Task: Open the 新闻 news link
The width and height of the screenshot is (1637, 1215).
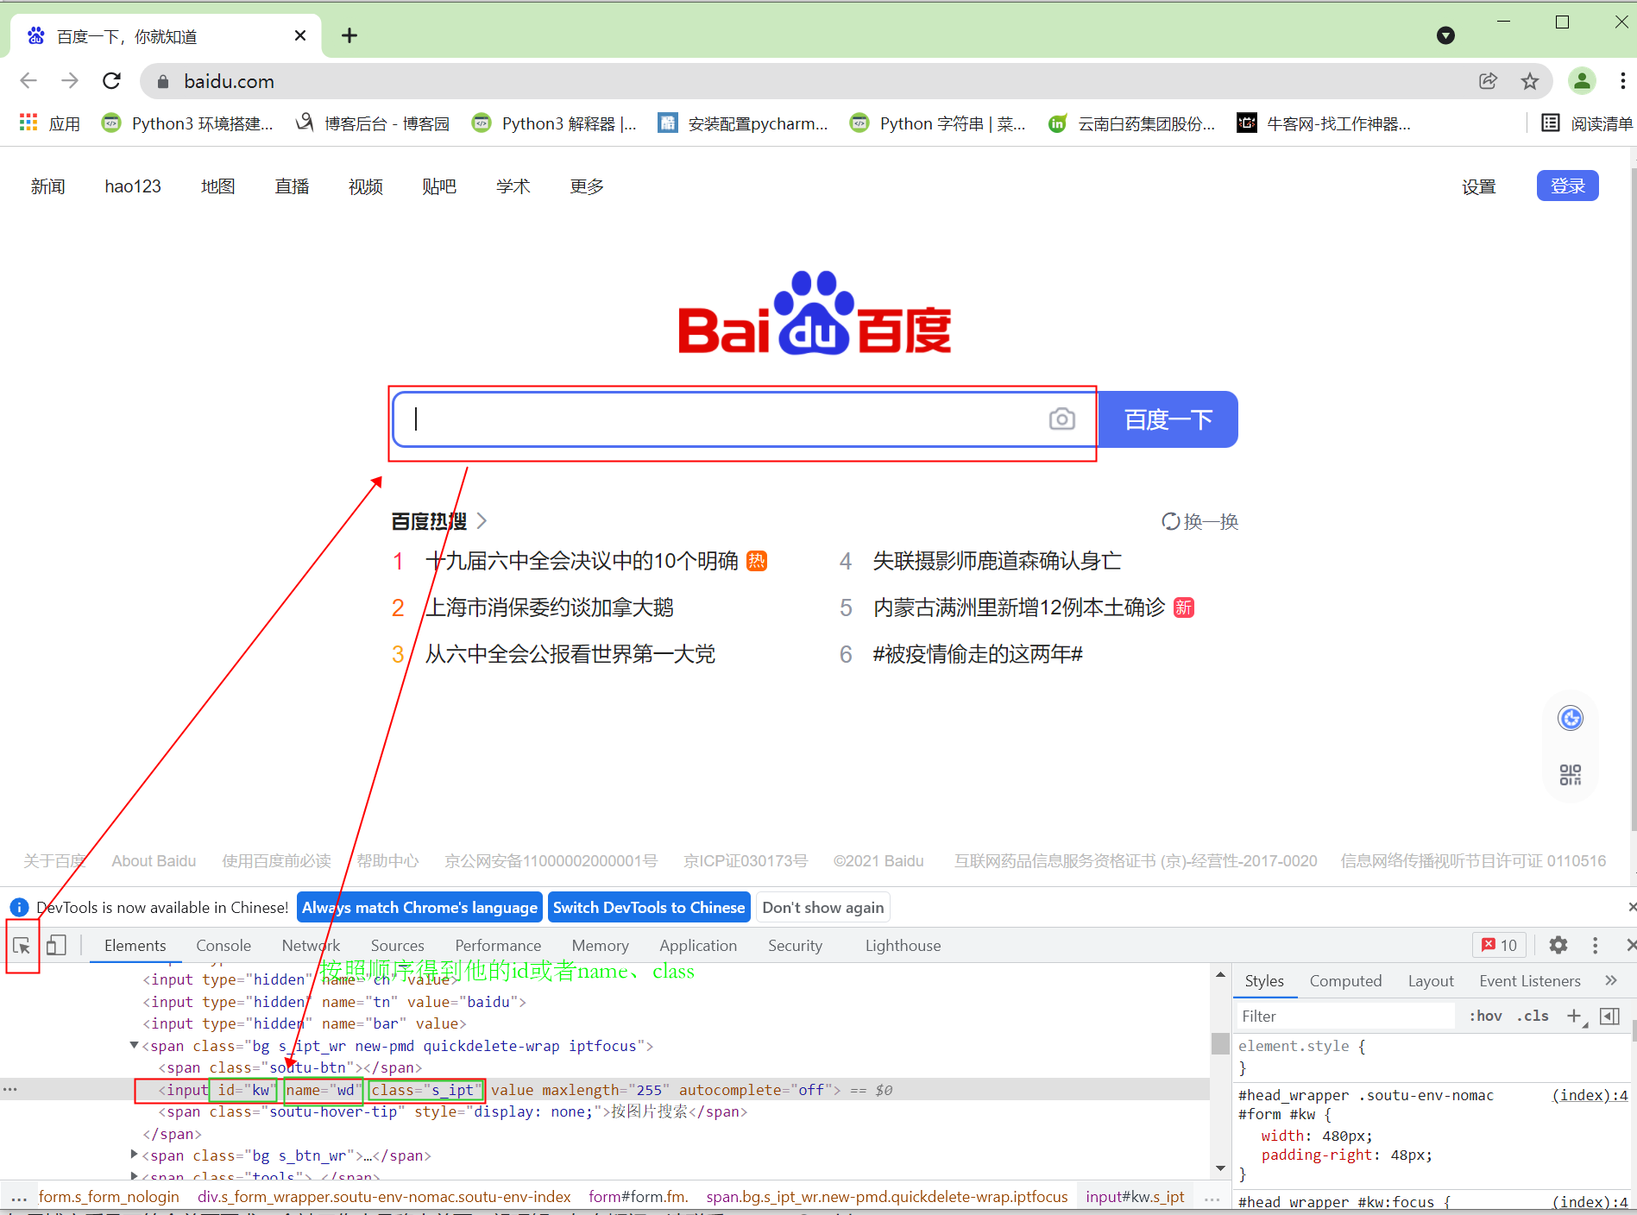Action: click(x=48, y=186)
